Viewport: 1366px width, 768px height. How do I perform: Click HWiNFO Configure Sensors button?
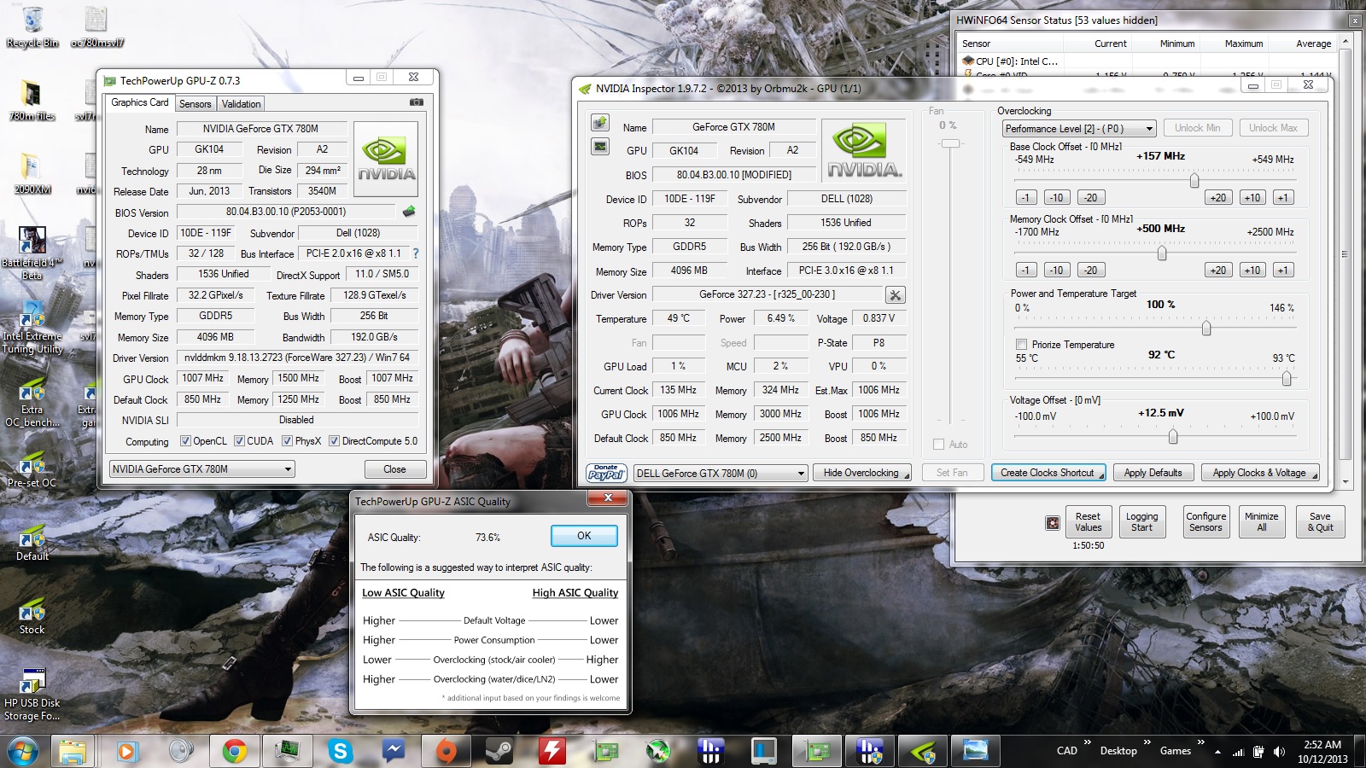pyautogui.click(x=1205, y=521)
